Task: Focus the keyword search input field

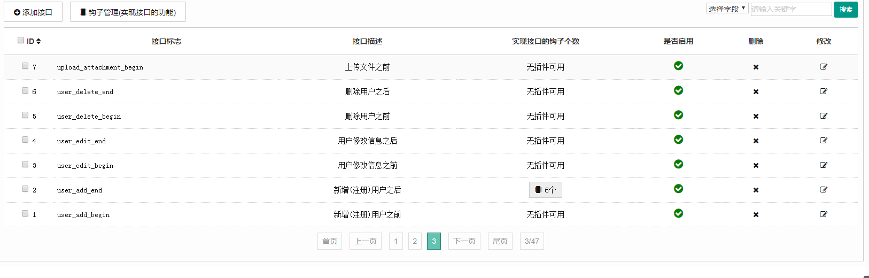Action: 791,9
